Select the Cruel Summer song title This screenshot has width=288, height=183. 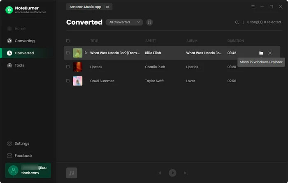coord(102,81)
